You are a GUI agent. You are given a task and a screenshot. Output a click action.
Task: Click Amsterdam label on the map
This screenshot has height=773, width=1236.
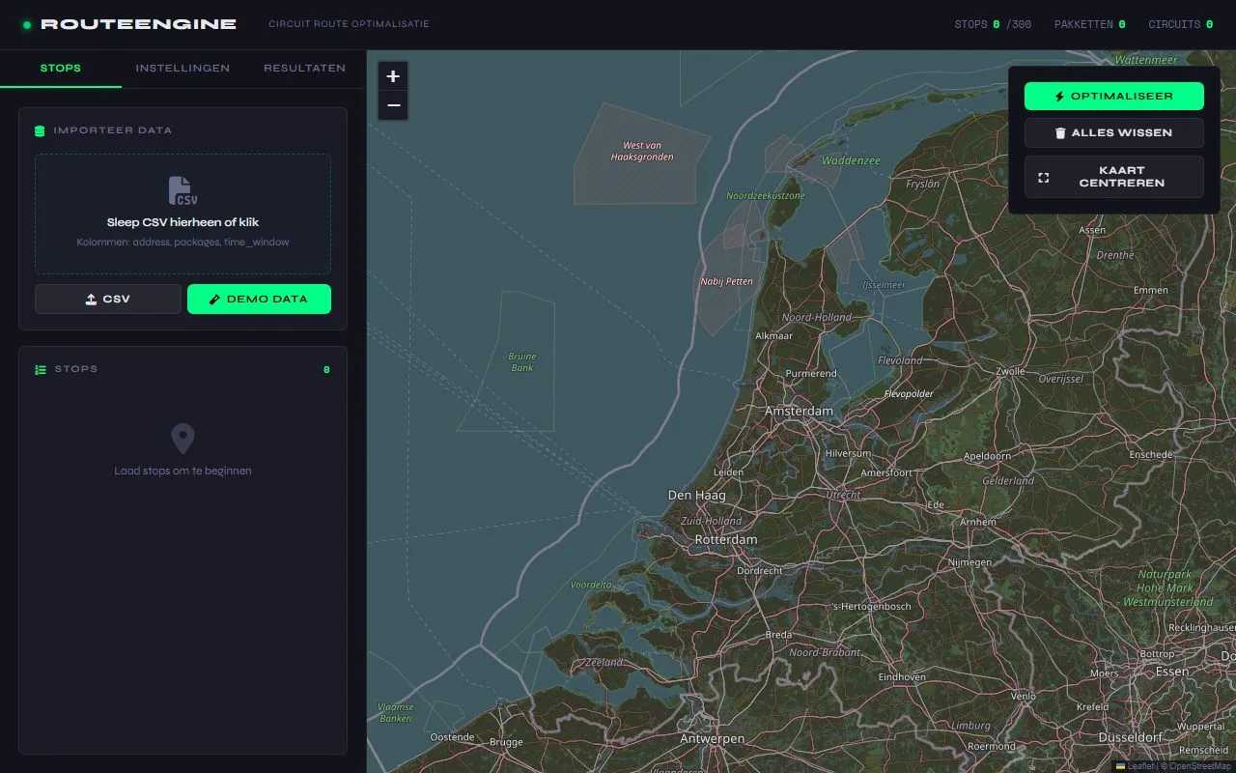pos(799,411)
